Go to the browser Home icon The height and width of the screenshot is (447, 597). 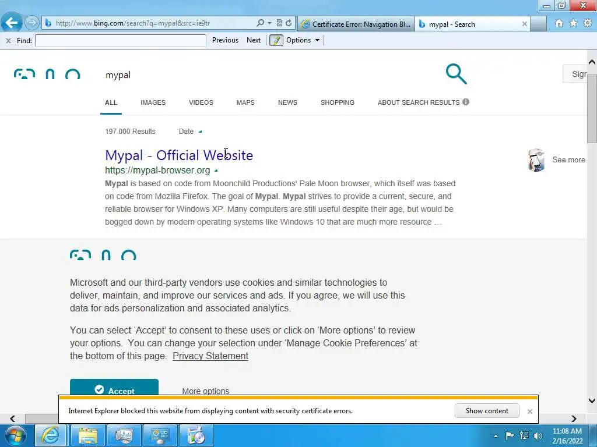(x=559, y=23)
